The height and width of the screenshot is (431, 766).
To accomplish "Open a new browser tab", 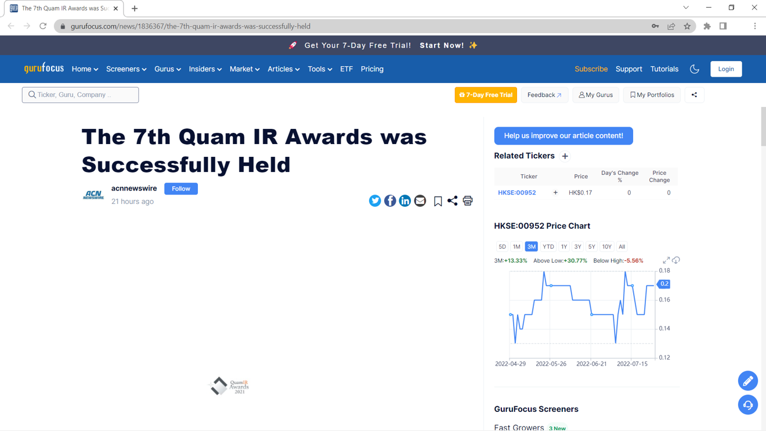I will (135, 9).
